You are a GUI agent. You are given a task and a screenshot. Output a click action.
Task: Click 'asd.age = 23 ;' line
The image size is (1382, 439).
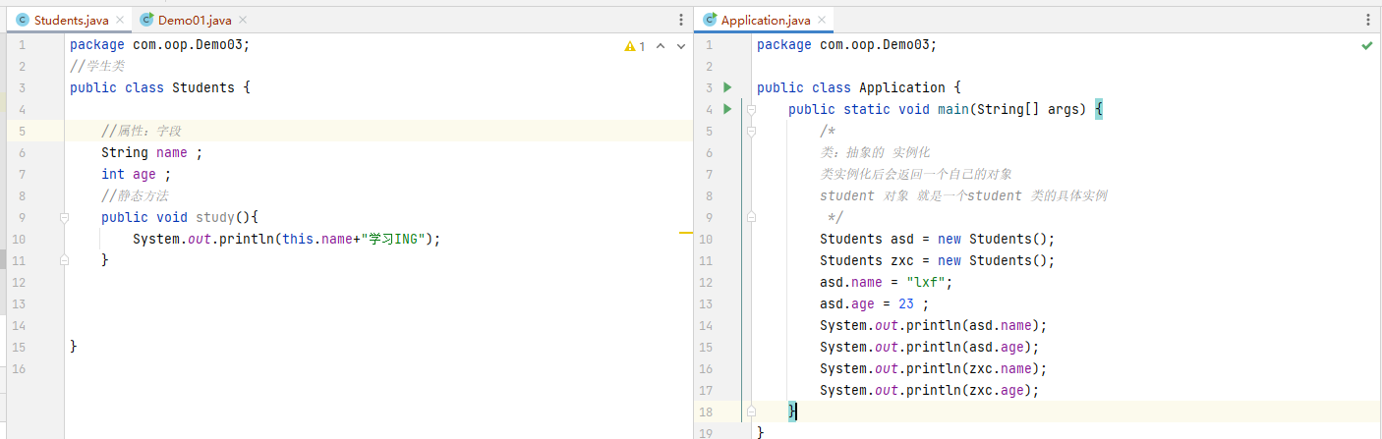(x=875, y=303)
